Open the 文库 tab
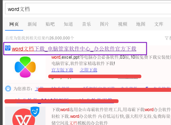 coord(159,24)
